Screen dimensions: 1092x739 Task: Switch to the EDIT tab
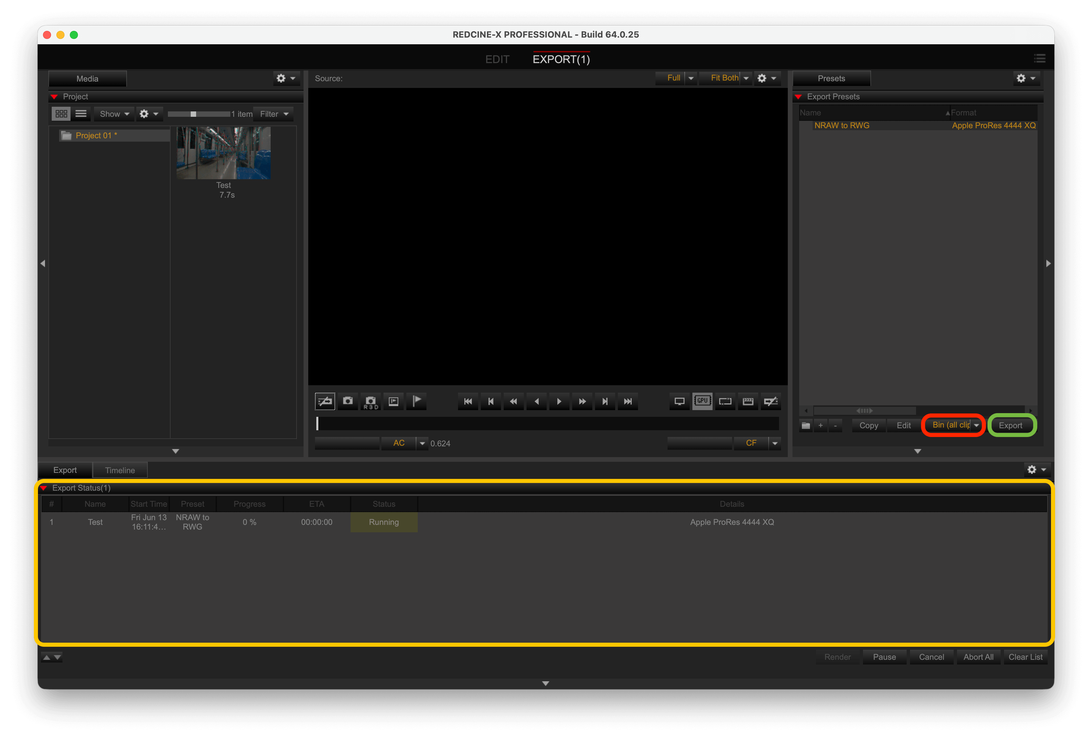click(497, 59)
